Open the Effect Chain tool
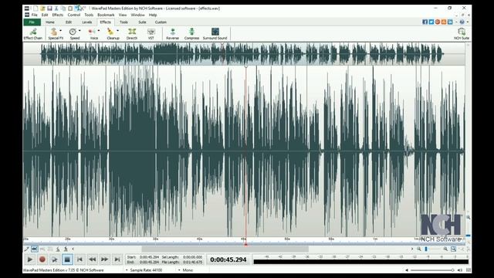The width and height of the screenshot is (494, 278). (32, 34)
